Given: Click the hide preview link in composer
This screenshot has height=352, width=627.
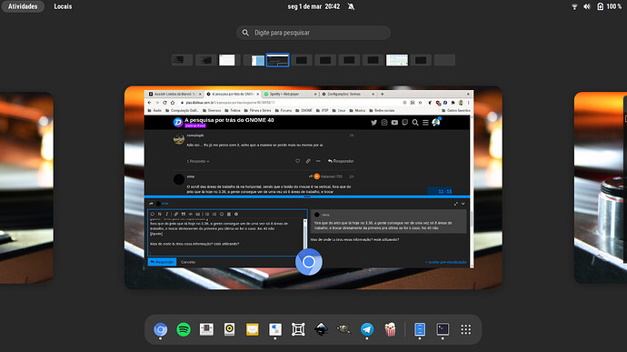Looking at the screenshot, I should pos(445,262).
